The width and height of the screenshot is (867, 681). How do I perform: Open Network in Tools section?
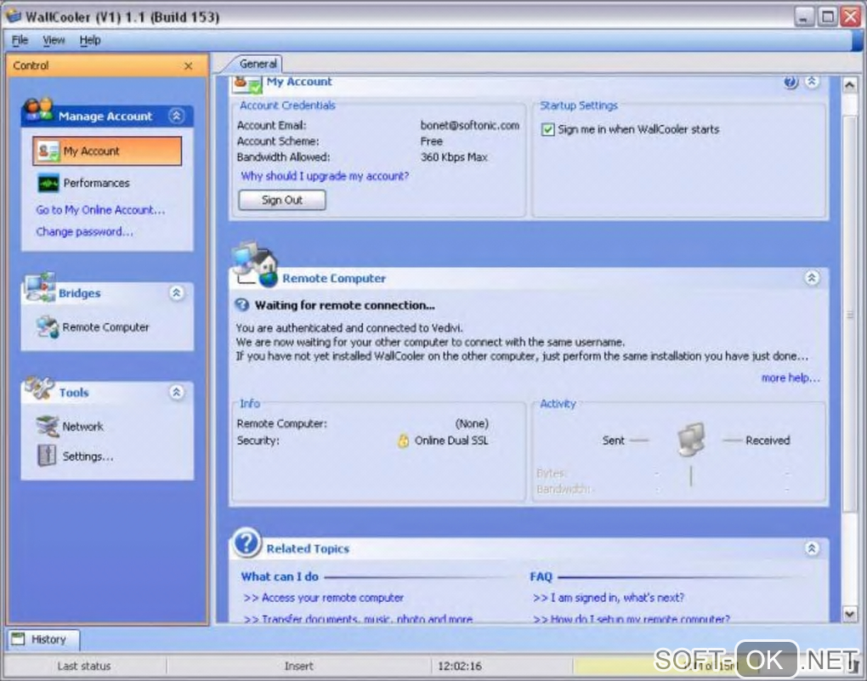[x=83, y=427]
